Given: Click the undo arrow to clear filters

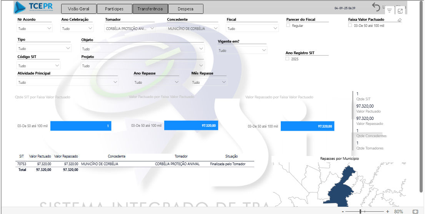Looking at the screenshot, I should [x=376, y=7].
